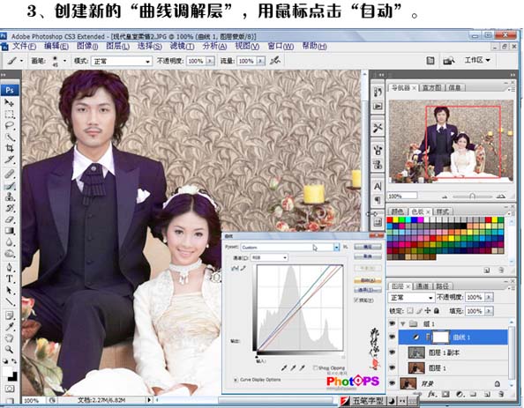Screen dimensions: 524x408
Task: Click the white point eyedropper in Curves
Action: coord(302,367)
